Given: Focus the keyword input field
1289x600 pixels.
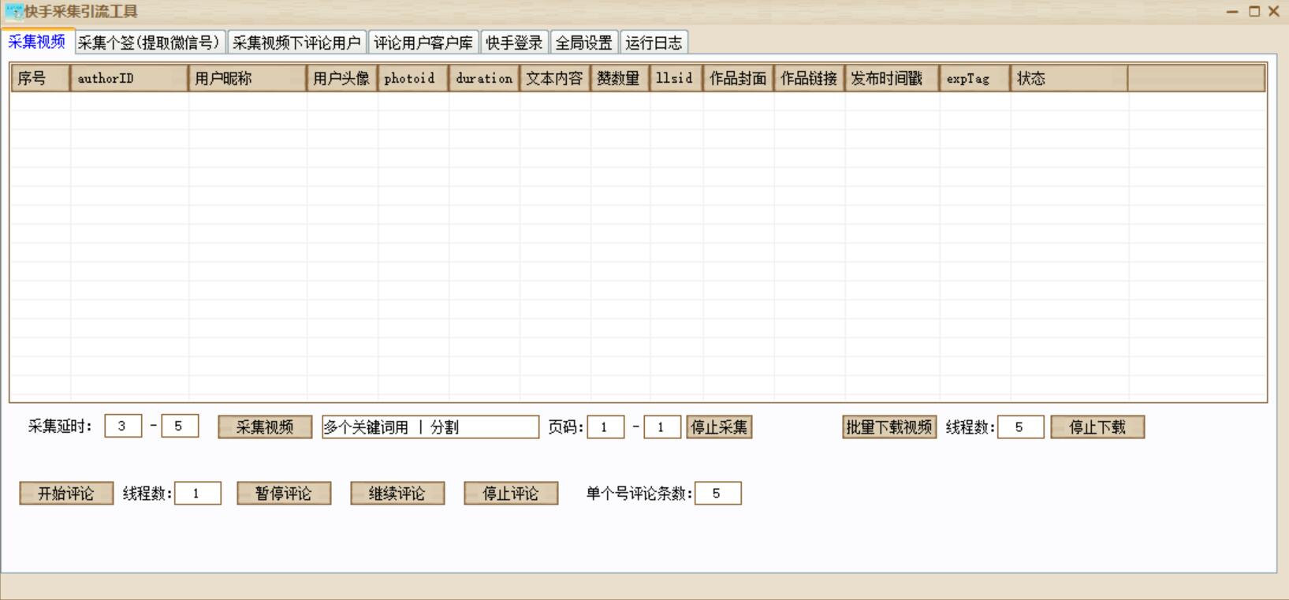Looking at the screenshot, I should (430, 427).
